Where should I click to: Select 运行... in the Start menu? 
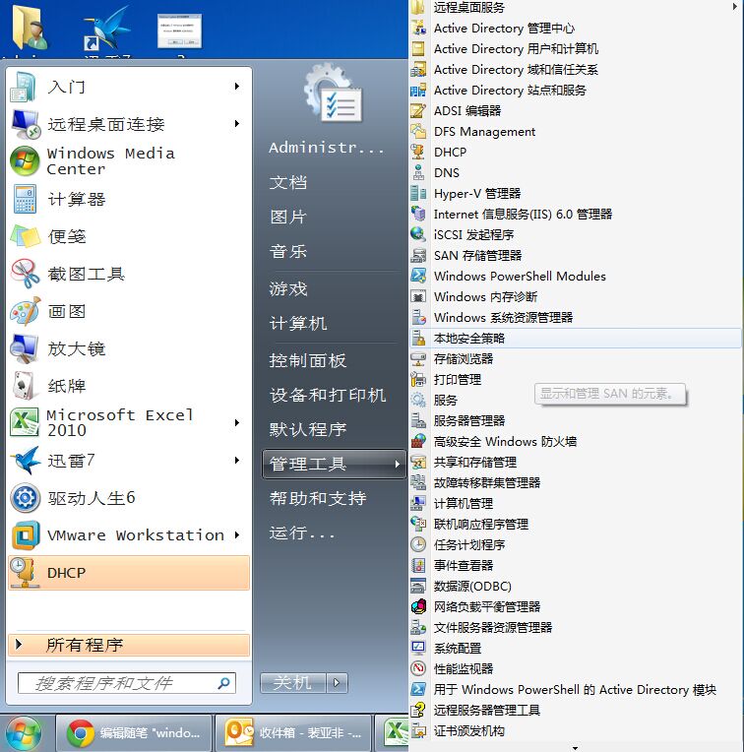301,533
